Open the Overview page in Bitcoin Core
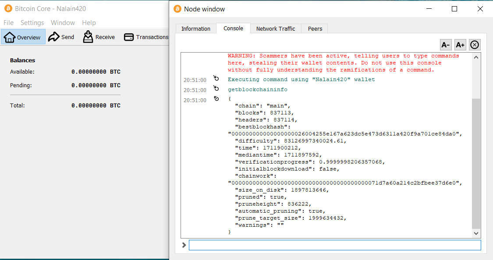493x260 pixels. click(x=23, y=37)
